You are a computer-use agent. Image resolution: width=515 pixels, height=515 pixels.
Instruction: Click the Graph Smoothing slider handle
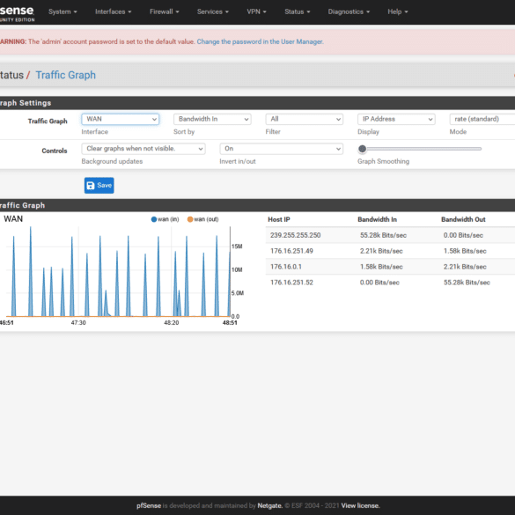[363, 149]
